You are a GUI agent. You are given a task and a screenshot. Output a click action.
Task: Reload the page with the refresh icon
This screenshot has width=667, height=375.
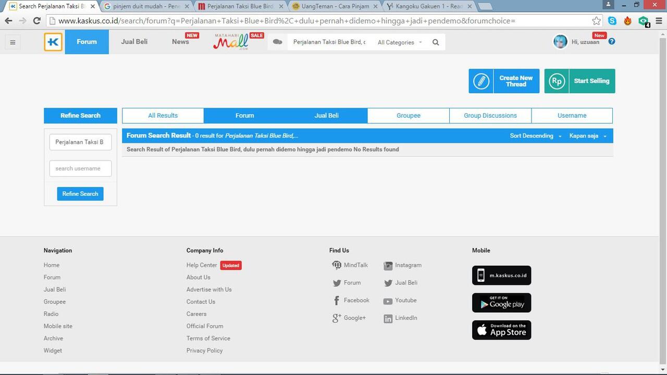click(36, 21)
